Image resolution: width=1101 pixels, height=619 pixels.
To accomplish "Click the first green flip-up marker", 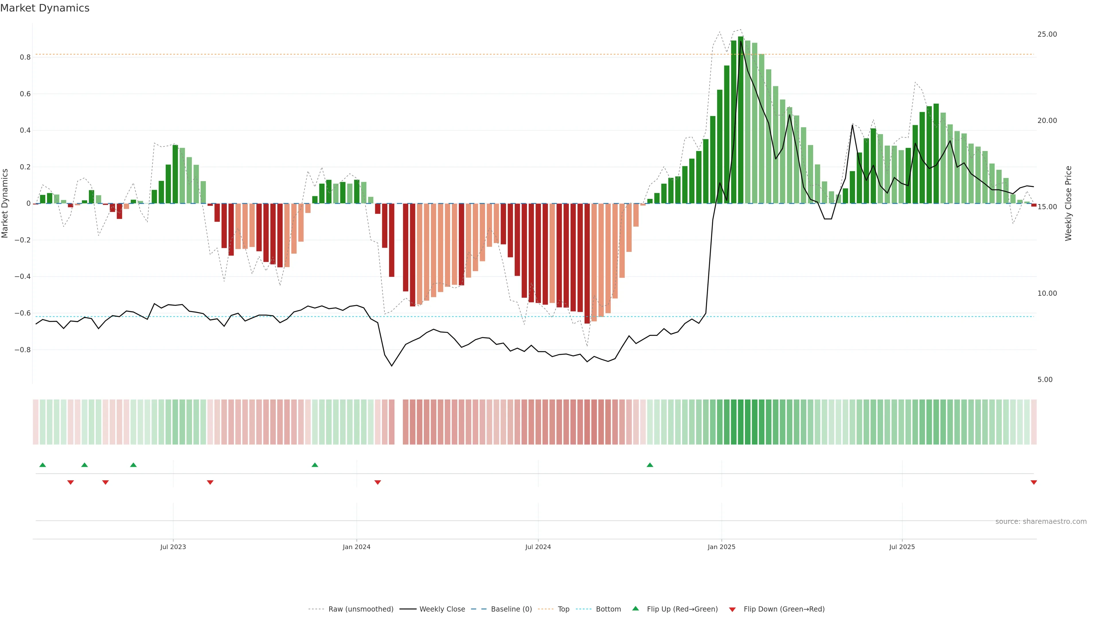I will pyautogui.click(x=42, y=465).
